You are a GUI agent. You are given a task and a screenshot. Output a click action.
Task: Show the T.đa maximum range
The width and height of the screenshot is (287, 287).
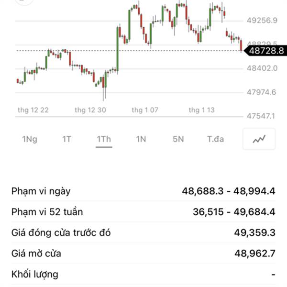[x=215, y=139]
